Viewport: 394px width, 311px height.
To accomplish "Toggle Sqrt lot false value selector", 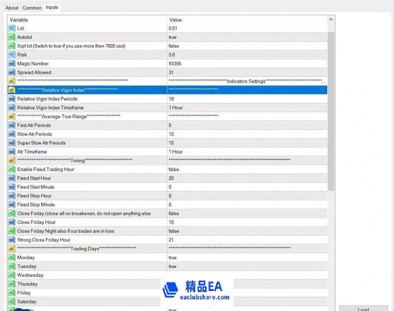I will point(247,46).
